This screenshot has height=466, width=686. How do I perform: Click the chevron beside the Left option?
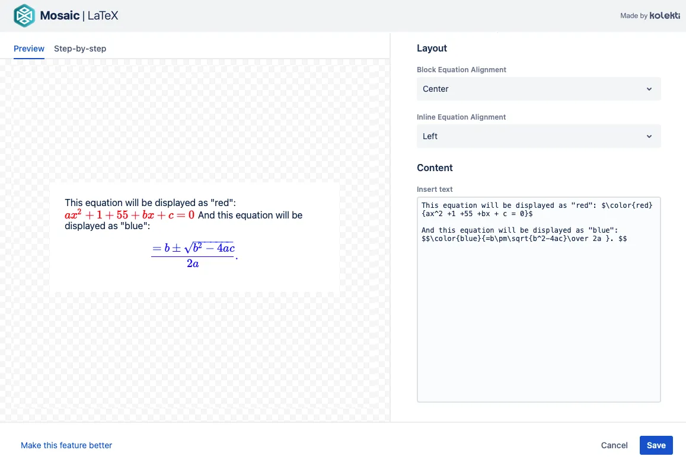[649, 136]
